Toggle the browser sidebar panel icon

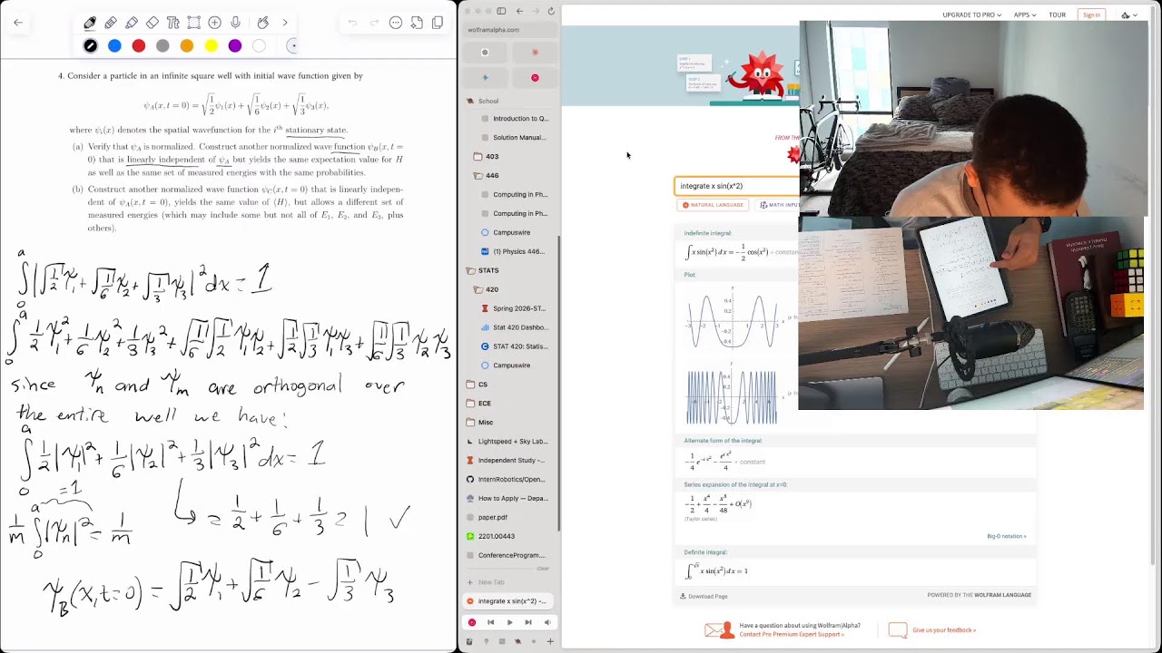pyautogui.click(x=501, y=11)
